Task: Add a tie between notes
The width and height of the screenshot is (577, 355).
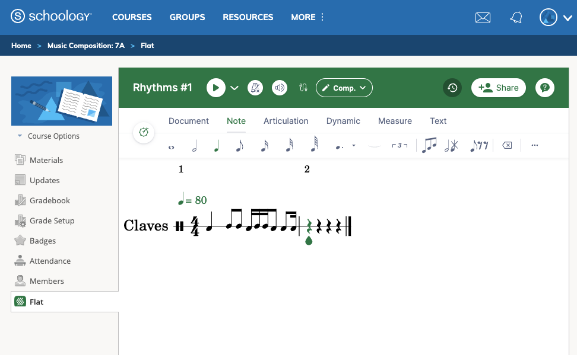Action: (373, 145)
